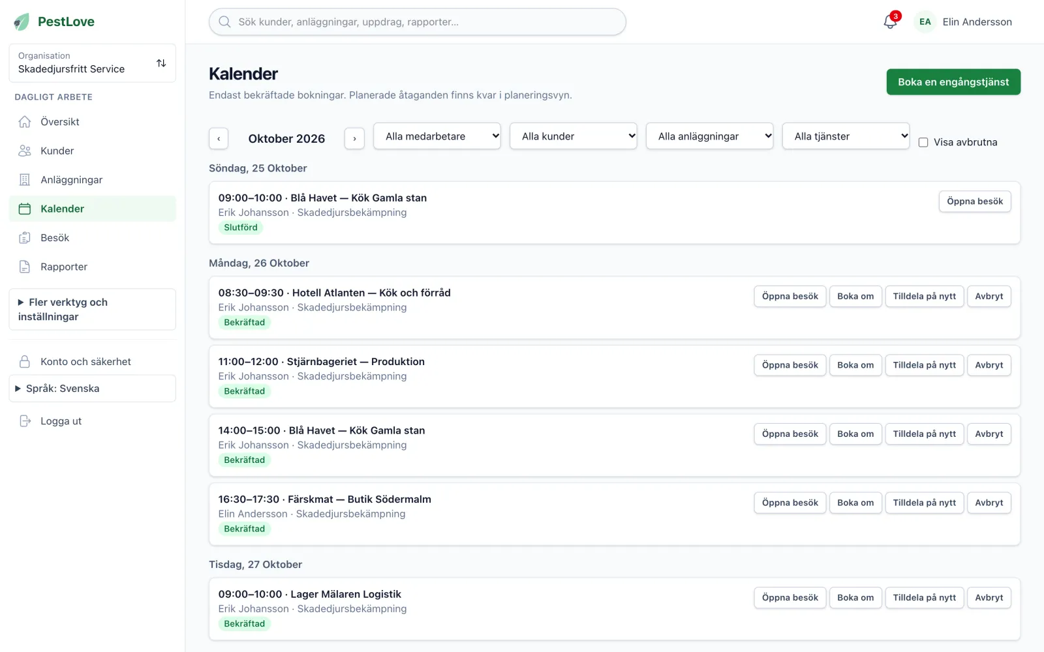
Task: Click the EA user avatar
Action: [x=925, y=22]
